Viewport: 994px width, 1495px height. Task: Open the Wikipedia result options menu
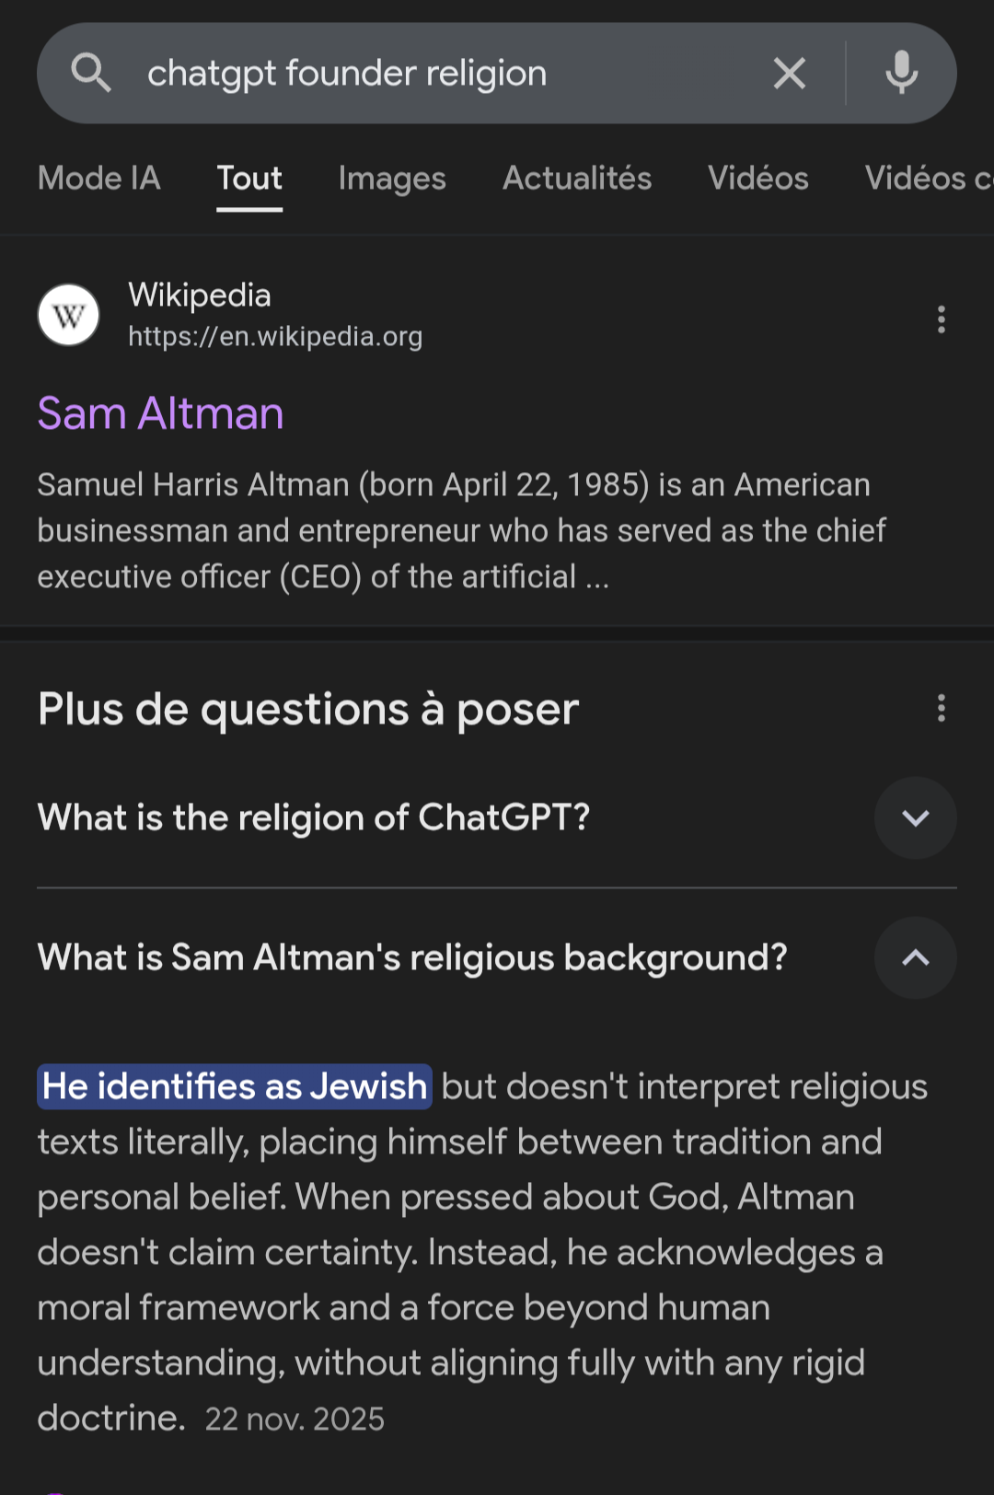[941, 319]
